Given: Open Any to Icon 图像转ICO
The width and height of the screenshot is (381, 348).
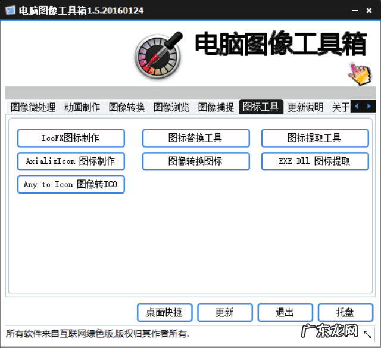Looking at the screenshot, I should [71, 184].
